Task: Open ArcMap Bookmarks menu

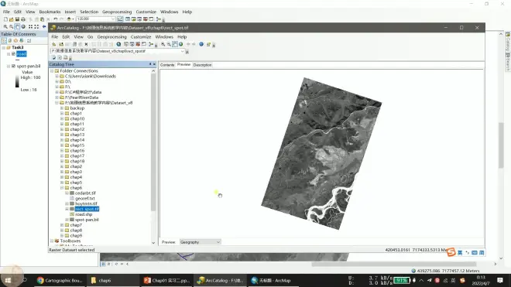Action: tap(50, 12)
